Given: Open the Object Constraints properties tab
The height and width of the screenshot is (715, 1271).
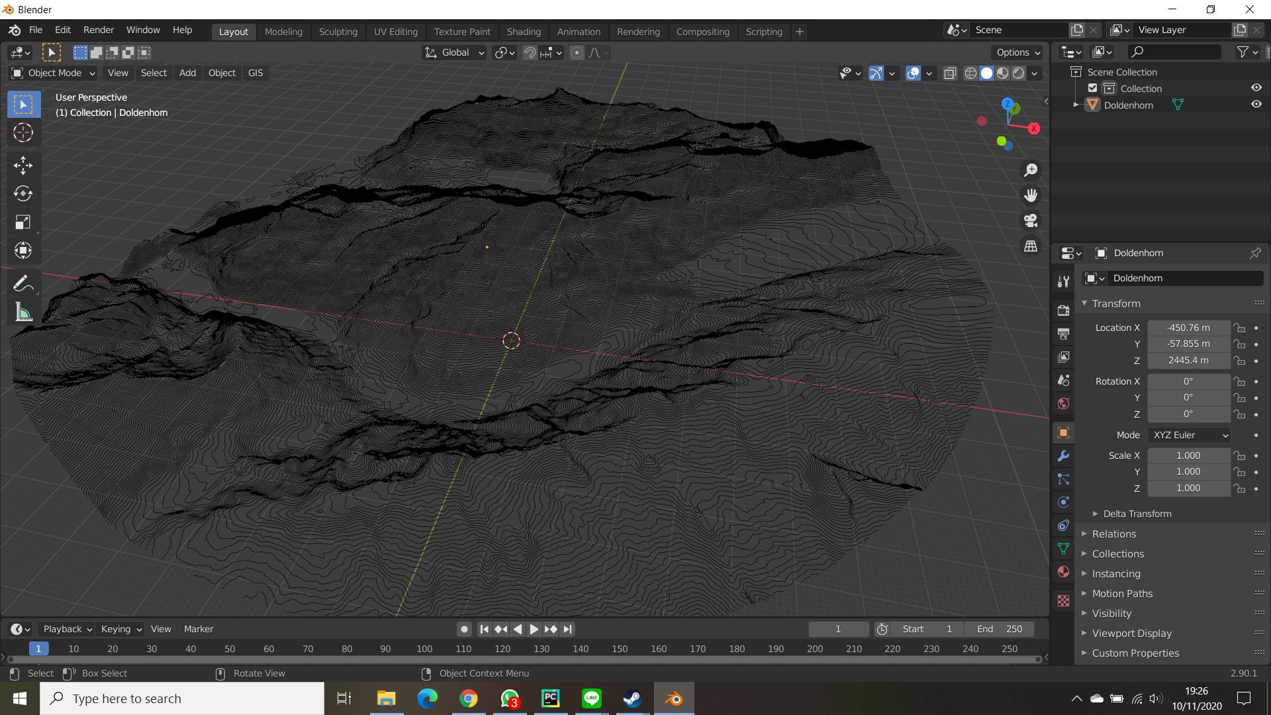Looking at the screenshot, I should 1063,525.
